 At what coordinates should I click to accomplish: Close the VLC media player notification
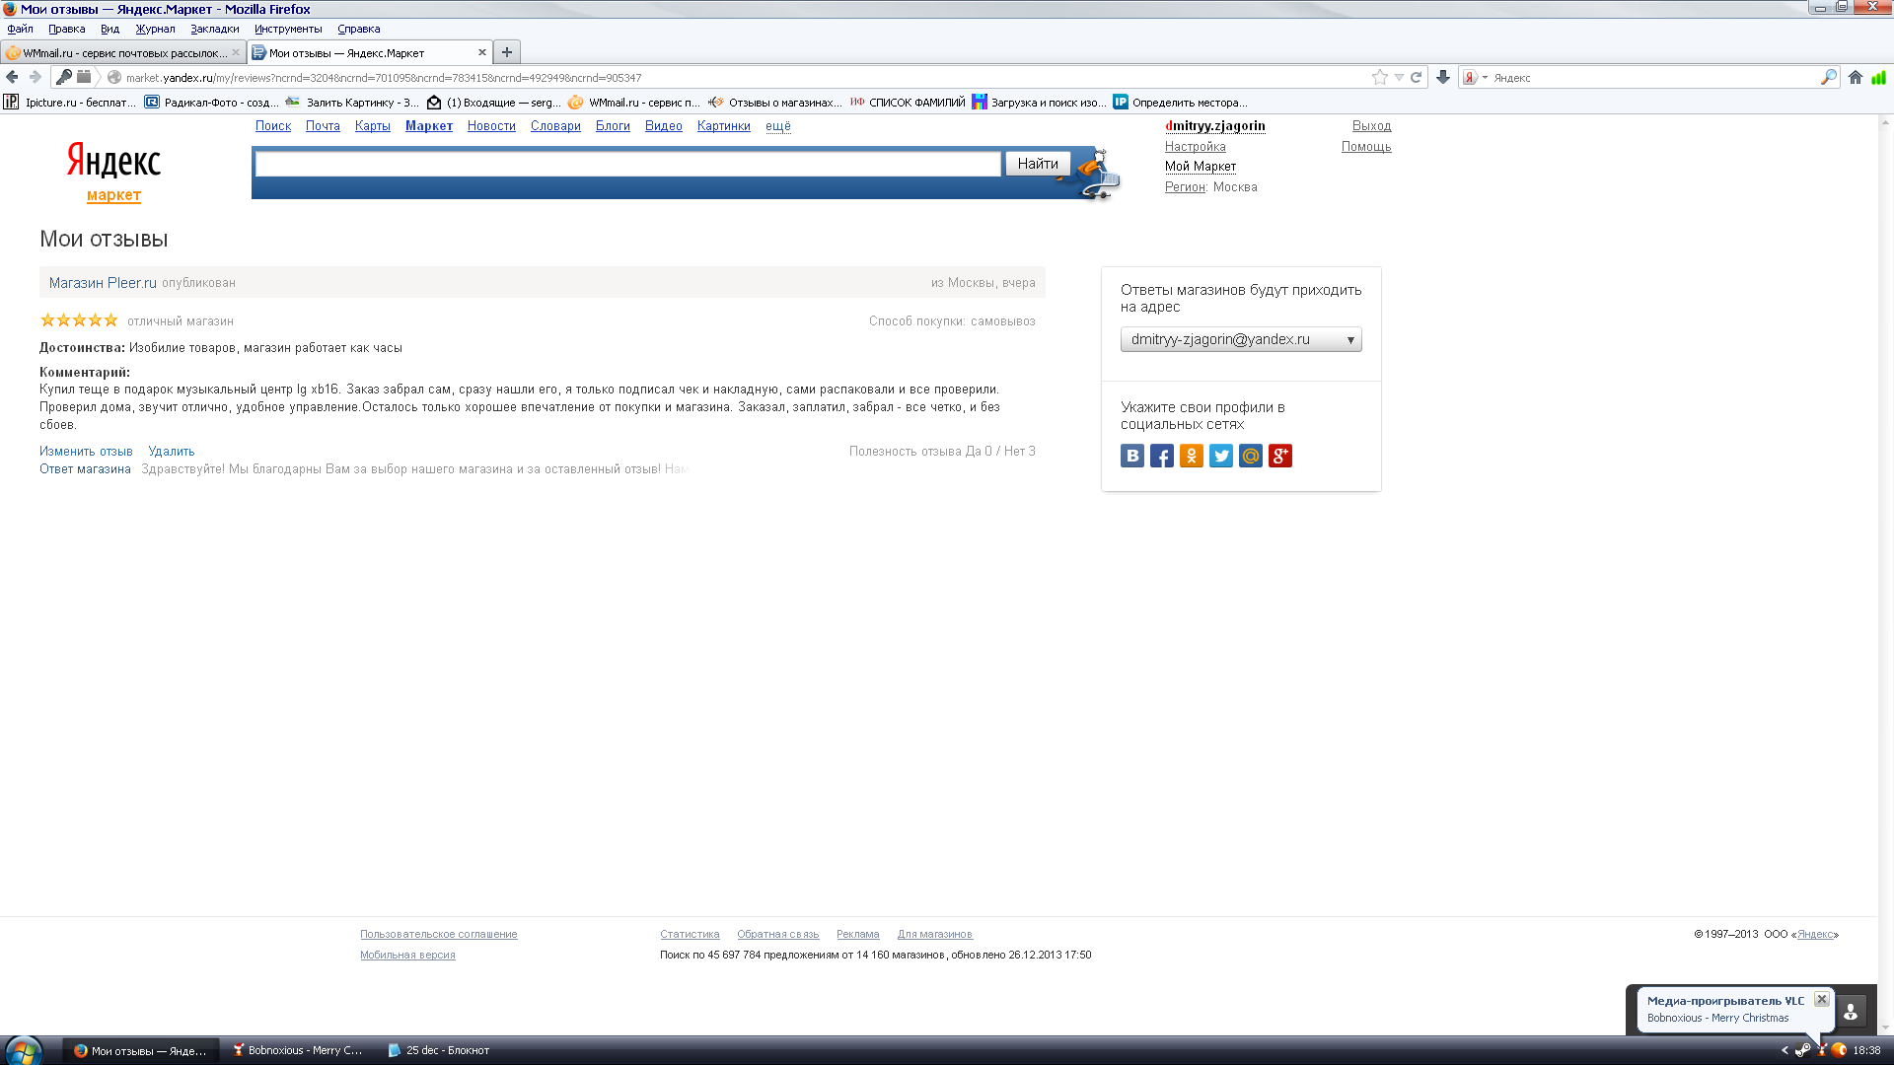pyautogui.click(x=1821, y=999)
